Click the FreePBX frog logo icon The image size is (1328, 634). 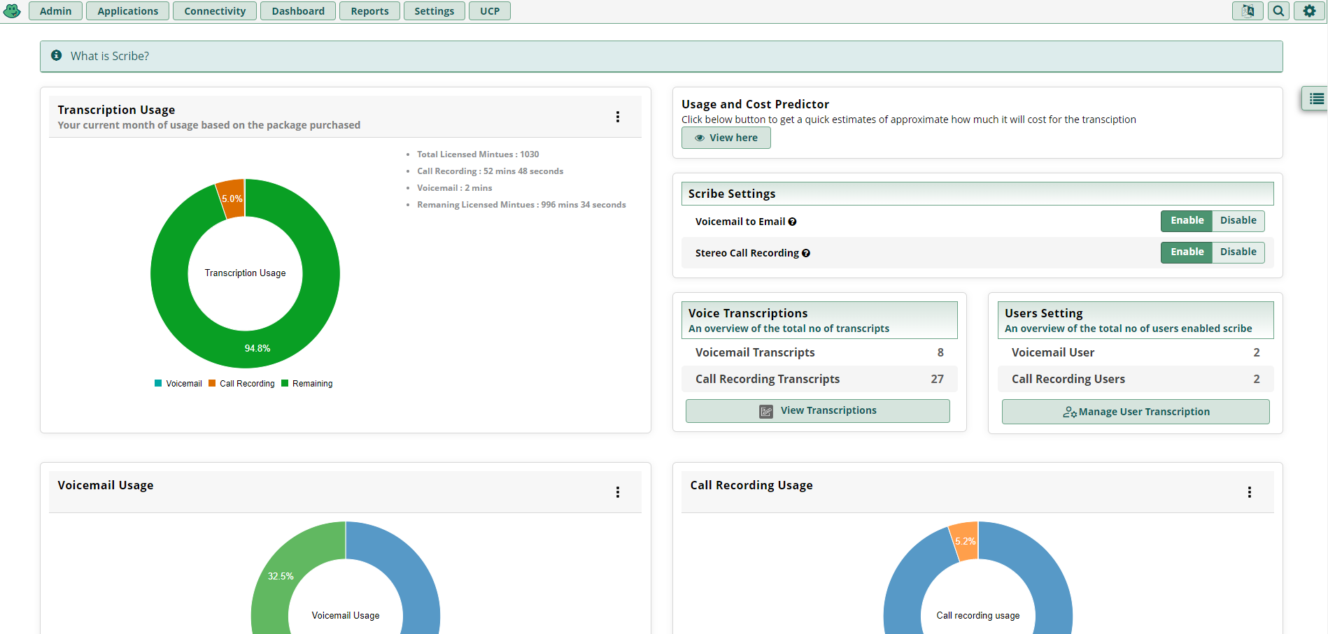click(x=12, y=11)
